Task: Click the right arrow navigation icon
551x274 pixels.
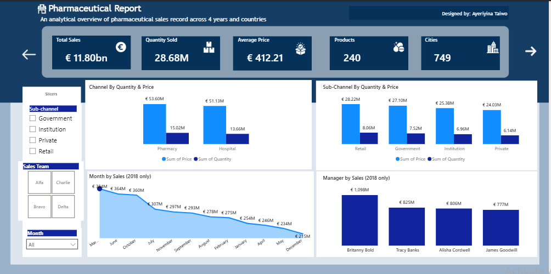Action: [x=531, y=51]
